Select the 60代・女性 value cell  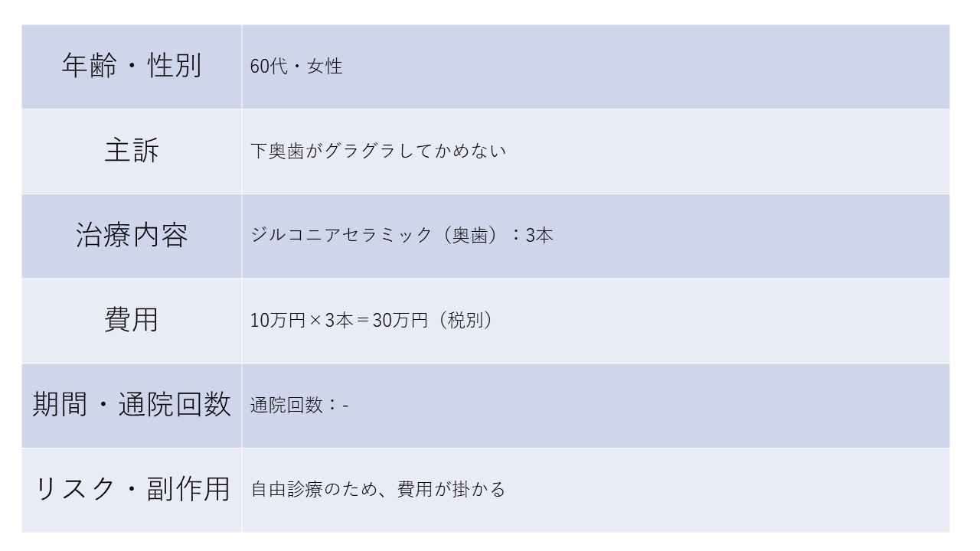296,67
